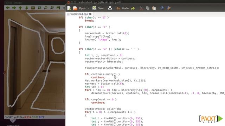This screenshot has height=126, width=225.
Task: Click the zoom x30 icon in image window
Action: 39,8
